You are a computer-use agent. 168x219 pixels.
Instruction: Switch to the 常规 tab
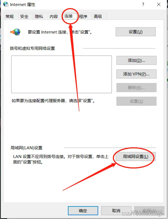click(10, 17)
